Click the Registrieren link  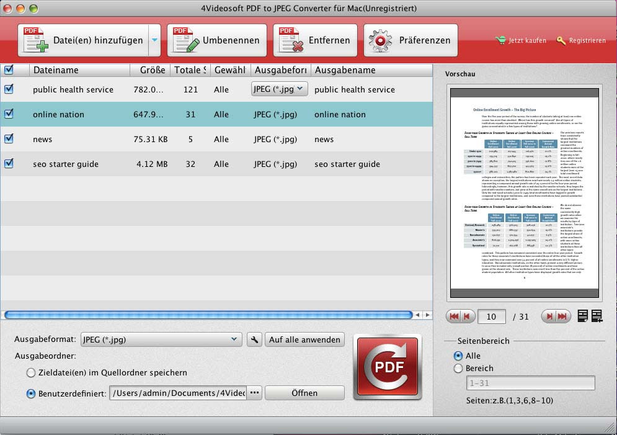click(587, 40)
